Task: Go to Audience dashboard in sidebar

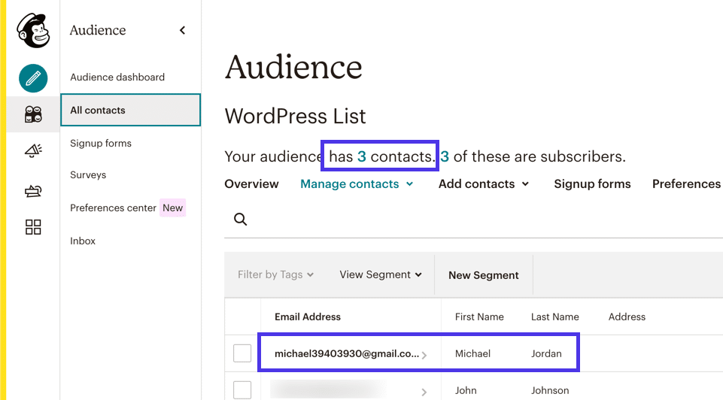Action: 117,77
